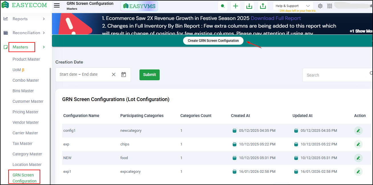373x185 pixels.
Task: Open the settings gear icon
Action: click(320, 6)
